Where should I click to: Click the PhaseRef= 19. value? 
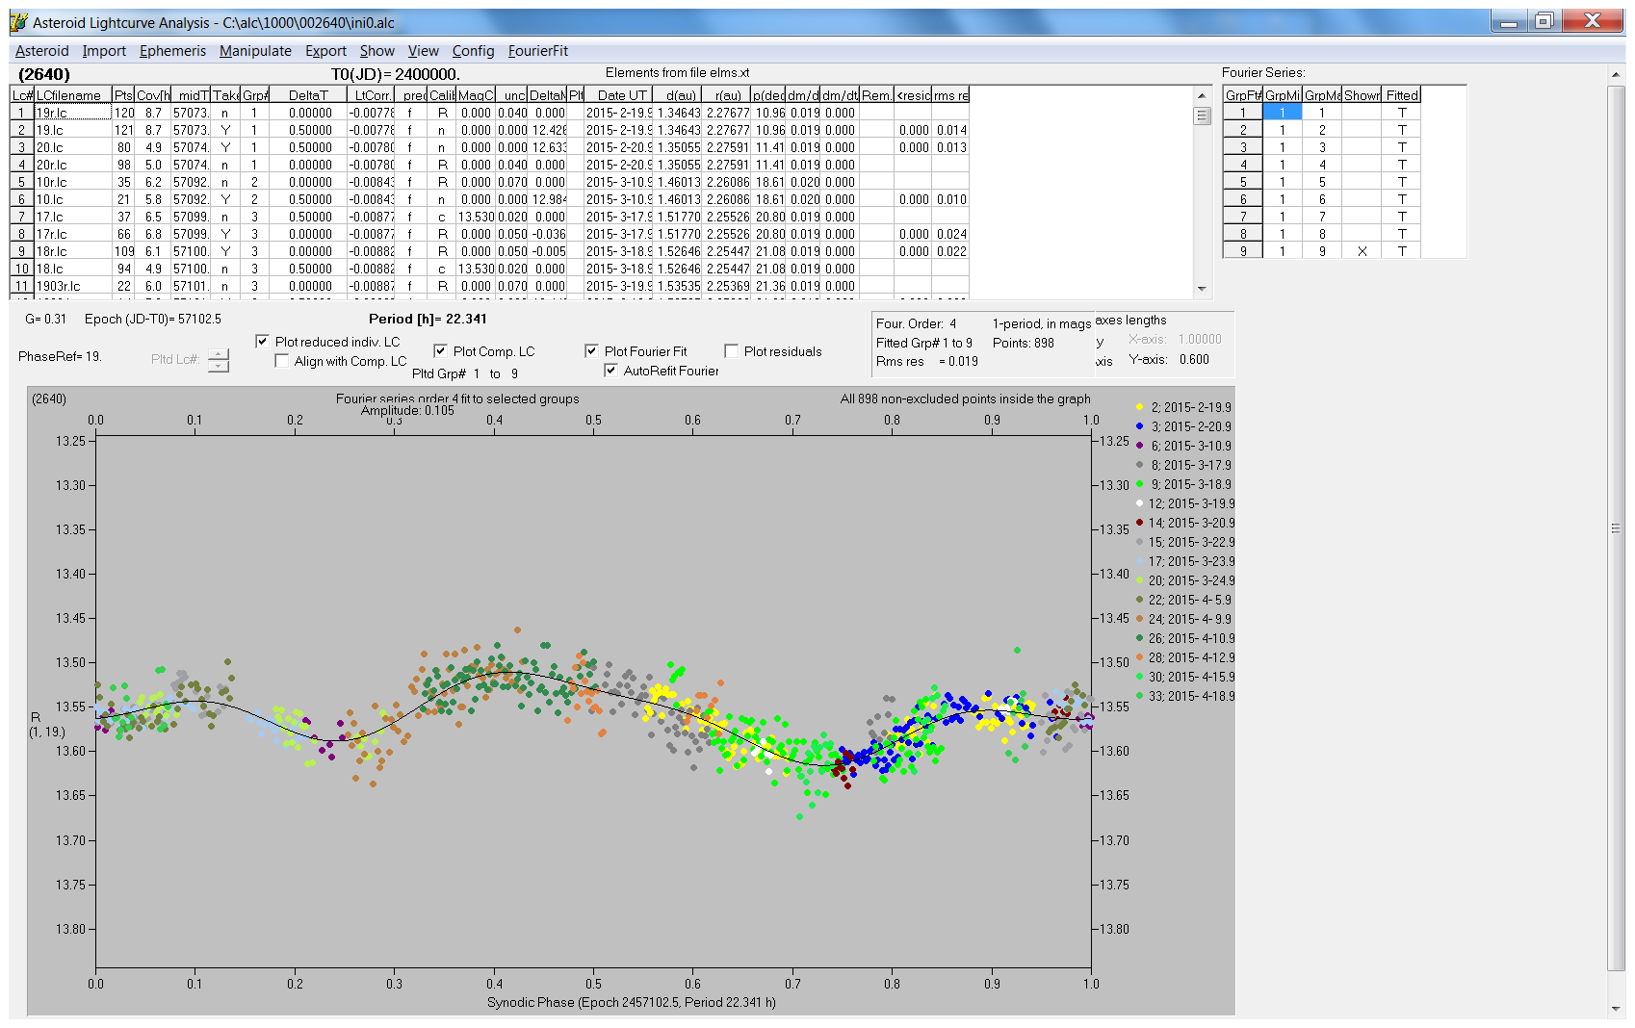point(60,356)
